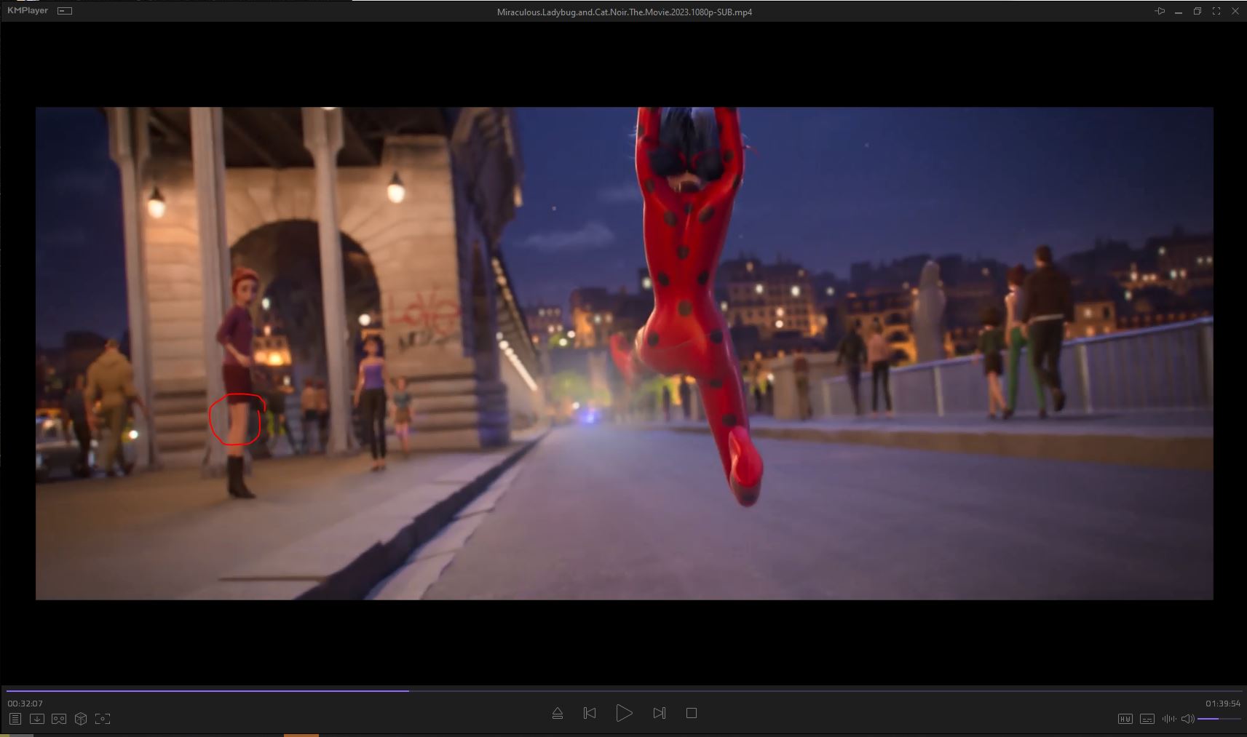Viewport: 1247px width, 737px height.
Task: Pin the window always on top
Action: coord(1160,11)
